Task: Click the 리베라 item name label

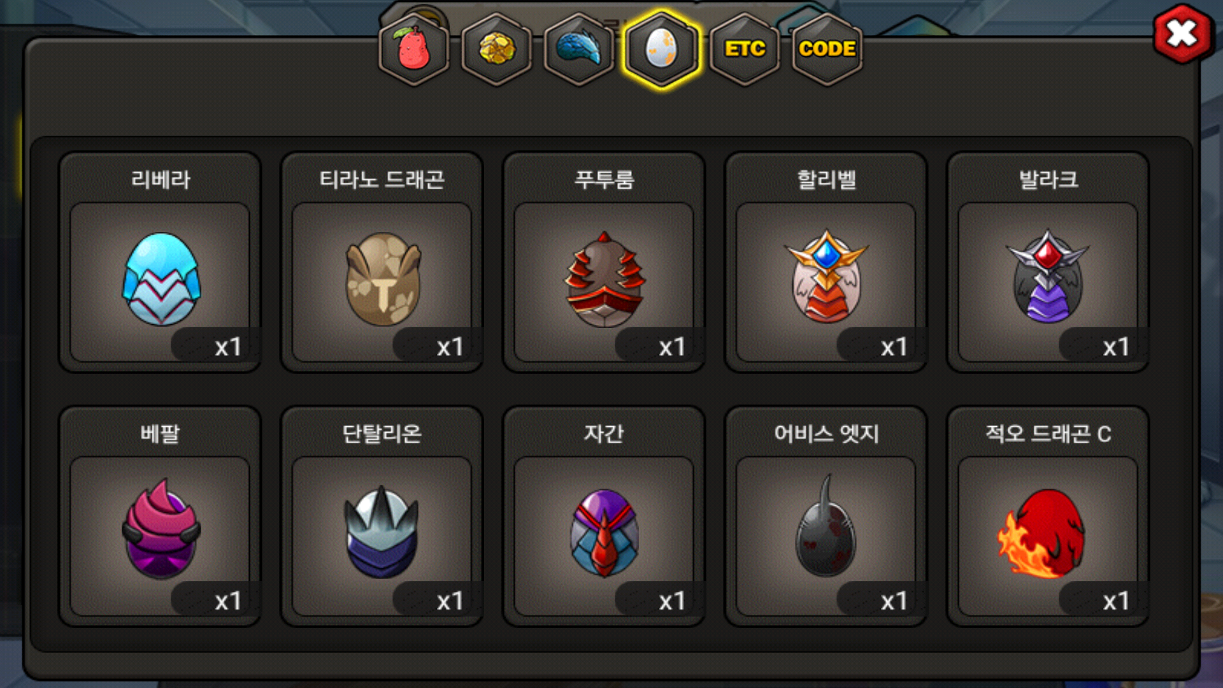Action: [x=161, y=180]
